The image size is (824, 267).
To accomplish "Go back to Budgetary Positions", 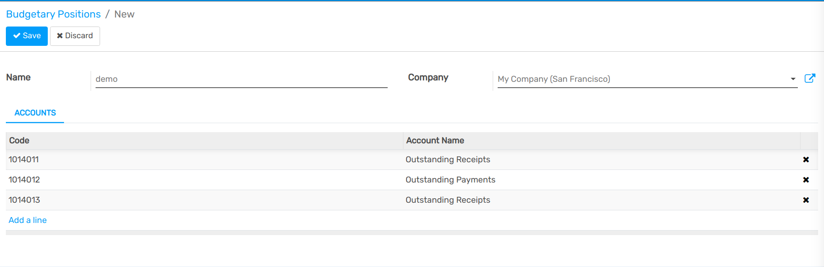I will pos(53,14).
